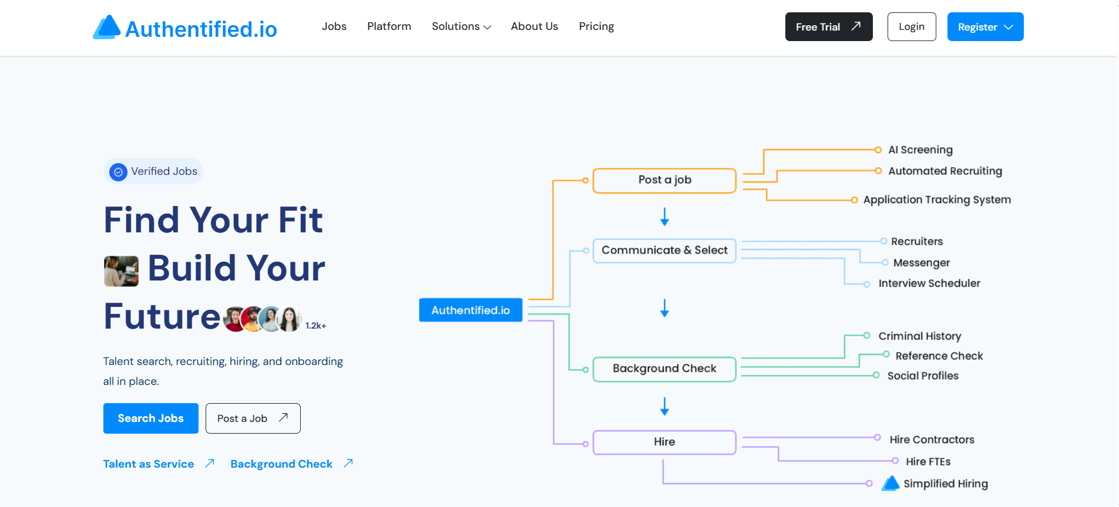Click the Free Trial button
Image resolution: width=1119 pixels, height=507 pixels.
(x=829, y=27)
